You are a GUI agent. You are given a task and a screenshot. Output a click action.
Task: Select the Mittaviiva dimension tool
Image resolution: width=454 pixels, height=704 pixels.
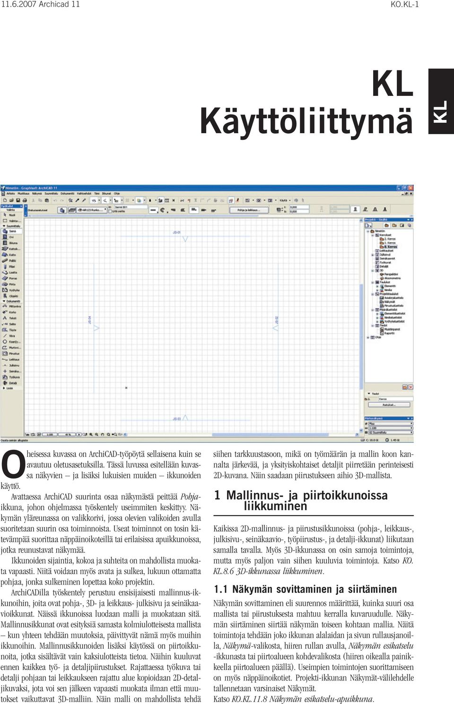coord(12,306)
